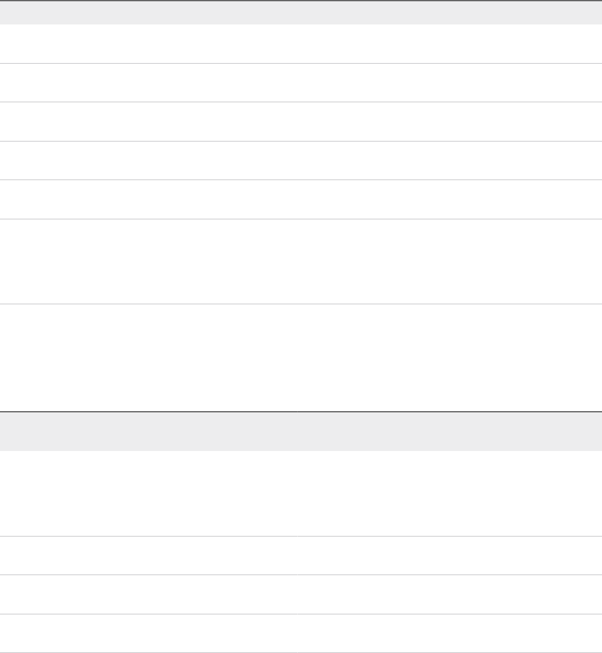
Task: Click the tallest final row of the upper table
Action: (301, 358)
